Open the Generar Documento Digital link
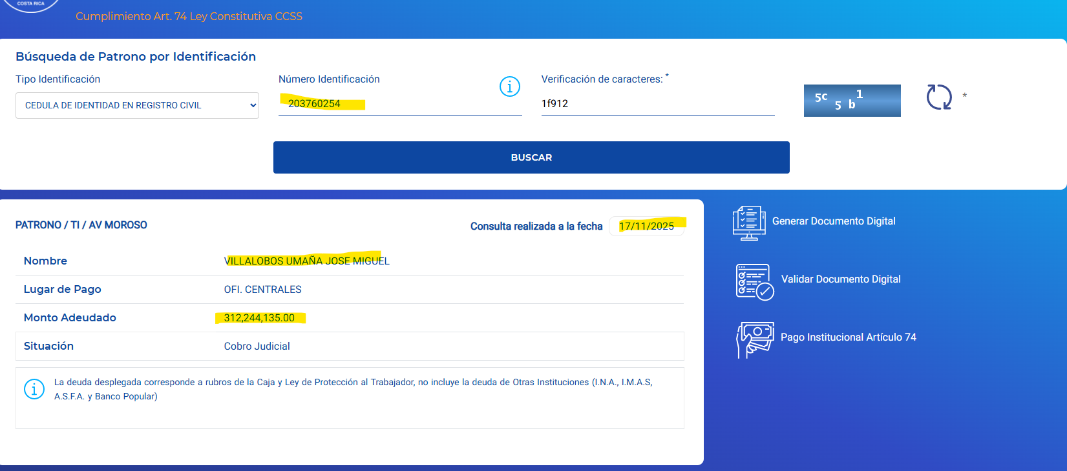This screenshot has height=471, width=1067. pos(834,221)
